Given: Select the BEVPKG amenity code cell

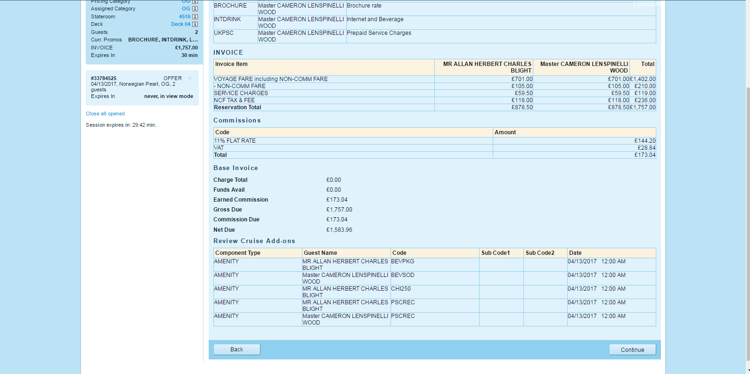Looking at the screenshot, I should point(403,261).
